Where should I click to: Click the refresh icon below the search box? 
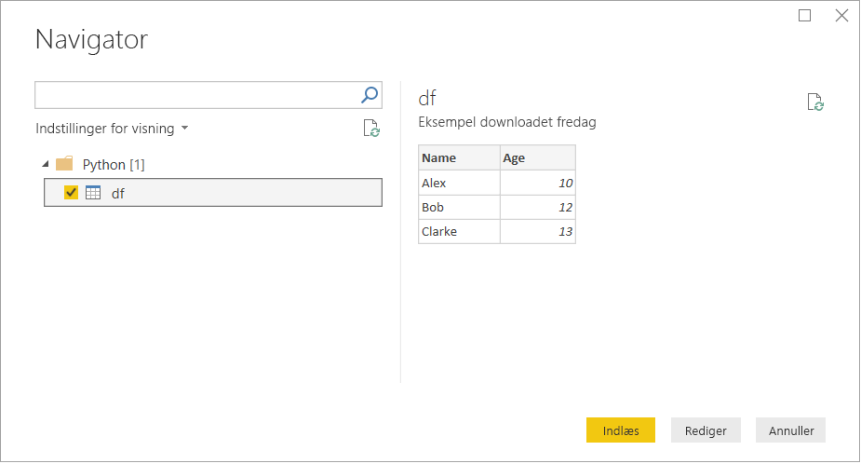tap(370, 129)
